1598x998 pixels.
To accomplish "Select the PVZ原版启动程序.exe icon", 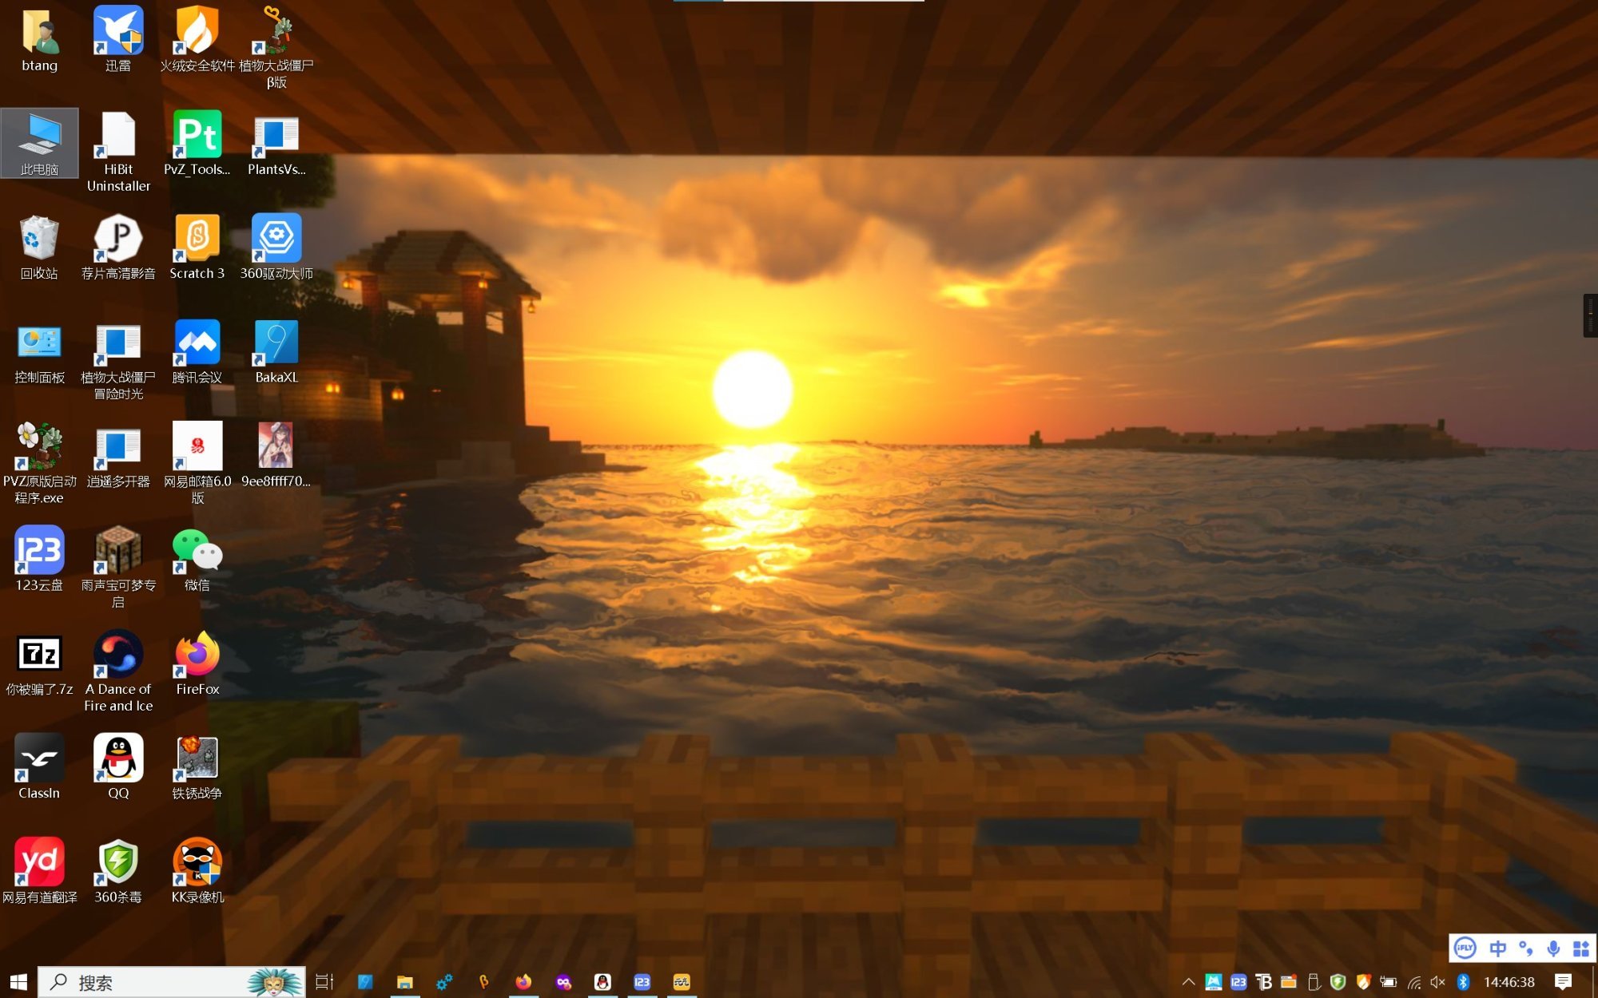I will pyautogui.click(x=39, y=464).
